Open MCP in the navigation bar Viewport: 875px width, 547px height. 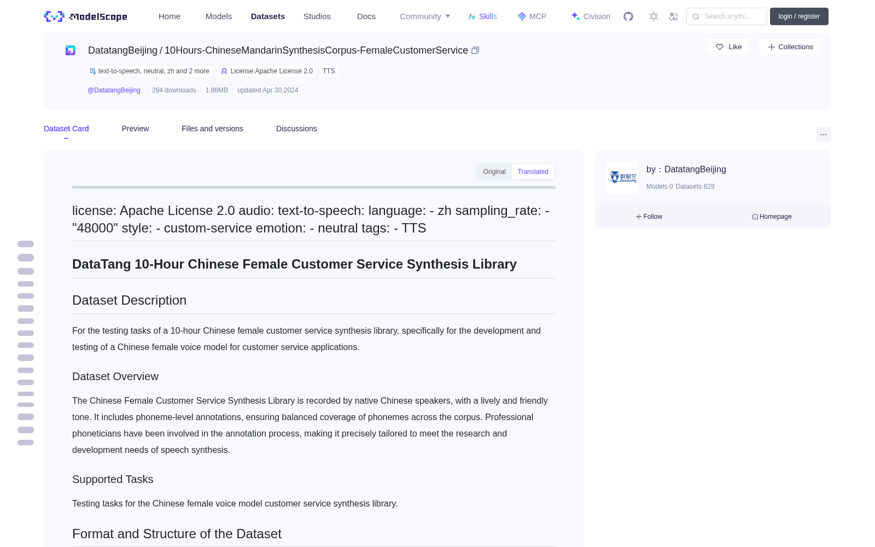pyautogui.click(x=532, y=16)
